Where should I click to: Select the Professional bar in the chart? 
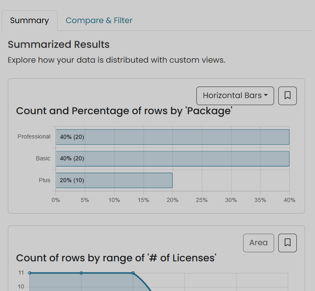(x=172, y=137)
